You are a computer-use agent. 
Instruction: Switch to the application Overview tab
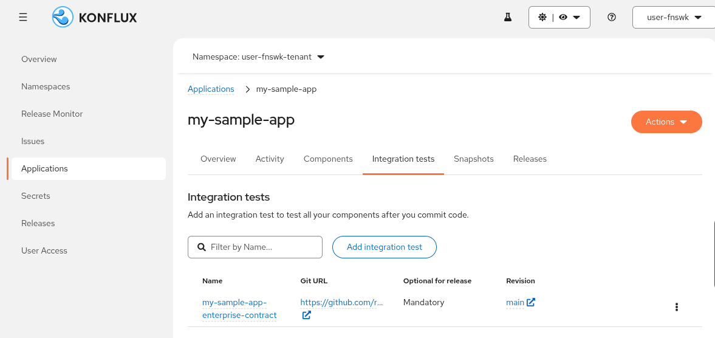click(219, 159)
